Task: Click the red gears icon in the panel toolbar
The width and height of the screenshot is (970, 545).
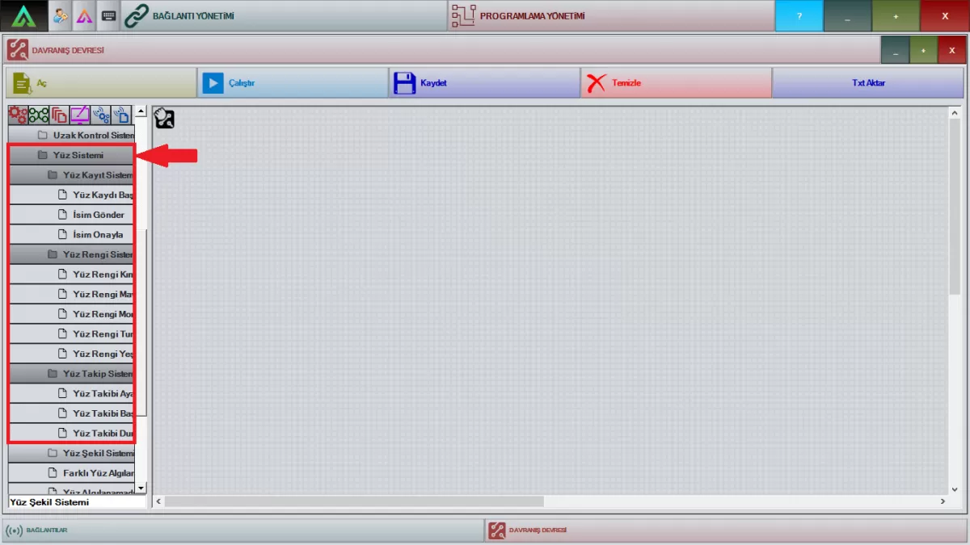Action: (18, 115)
